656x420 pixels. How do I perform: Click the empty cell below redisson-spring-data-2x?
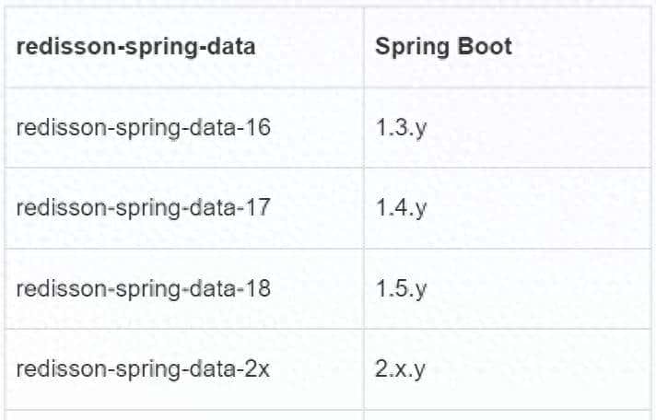point(184,414)
